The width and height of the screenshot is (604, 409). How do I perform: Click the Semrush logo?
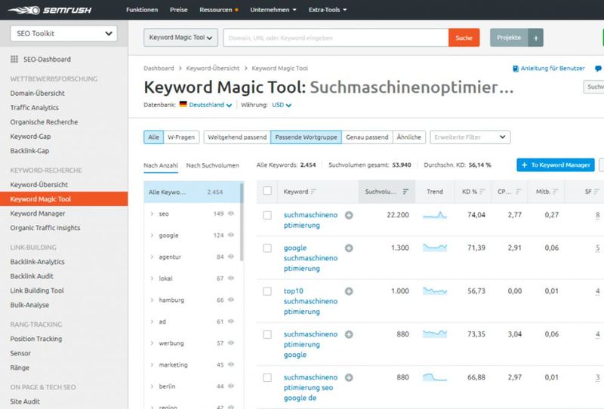point(50,10)
